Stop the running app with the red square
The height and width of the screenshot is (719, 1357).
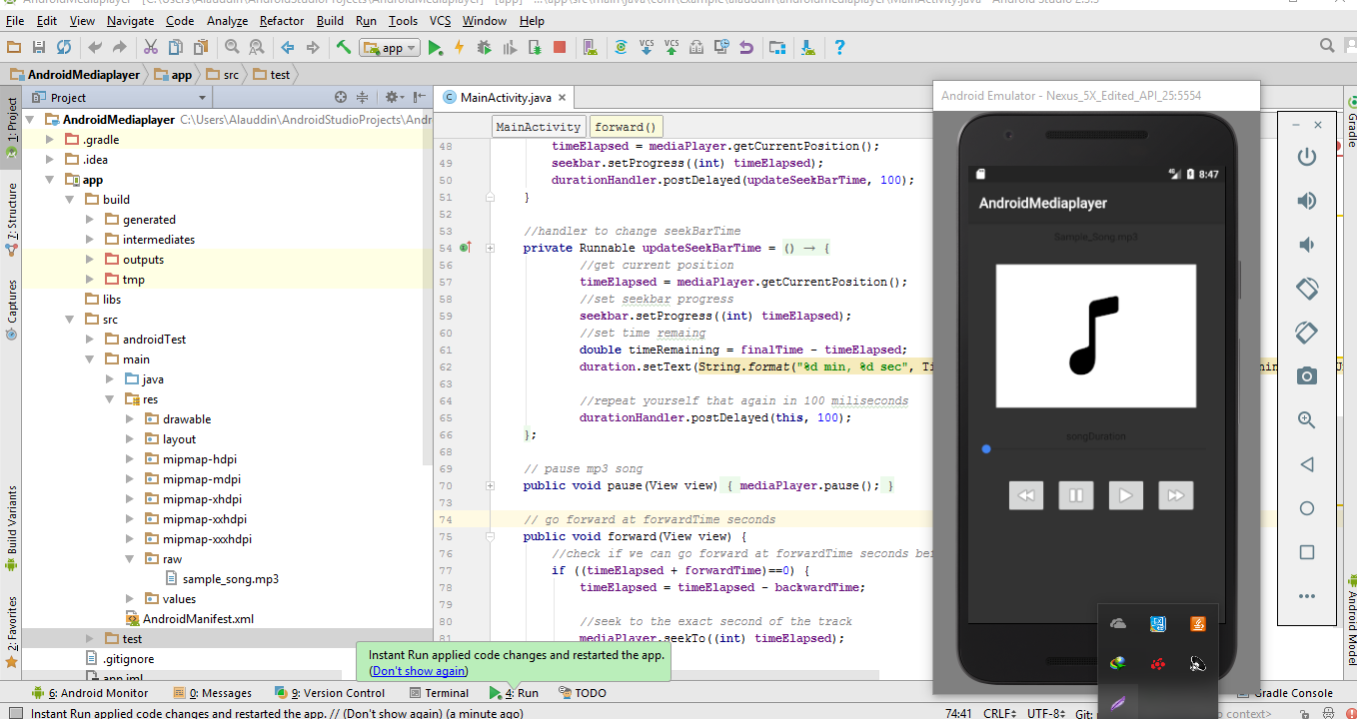pyautogui.click(x=560, y=47)
